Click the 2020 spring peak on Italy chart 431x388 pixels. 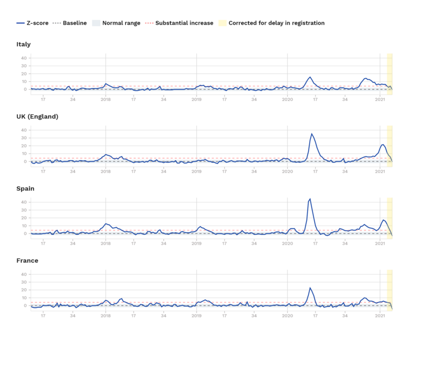310,77
